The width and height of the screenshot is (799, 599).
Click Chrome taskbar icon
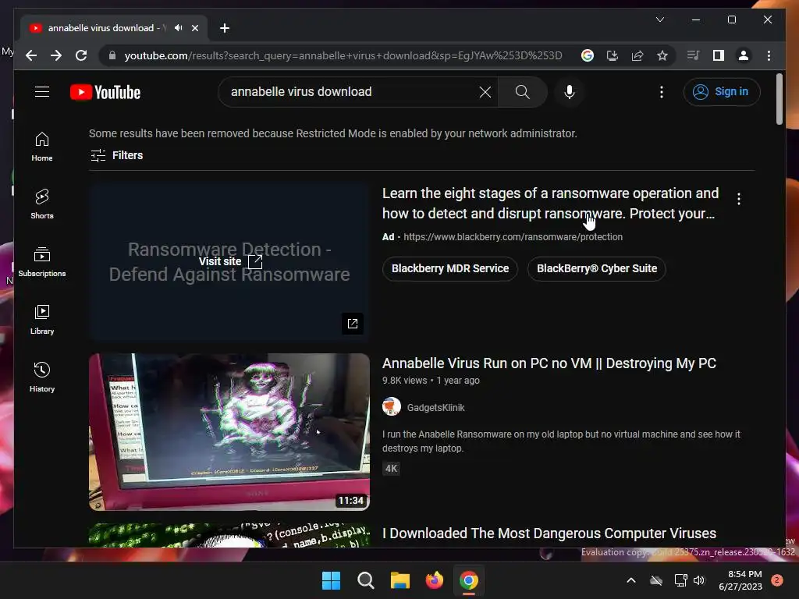(x=469, y=580)
